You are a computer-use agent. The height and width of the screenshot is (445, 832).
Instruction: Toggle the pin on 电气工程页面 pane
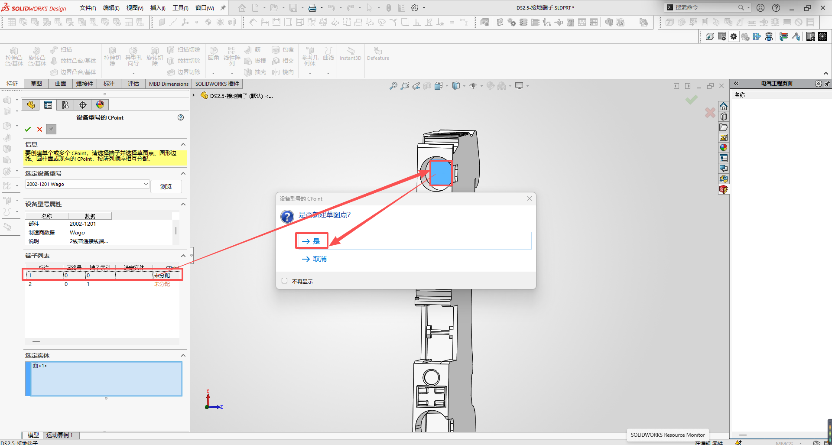[827, 84]
